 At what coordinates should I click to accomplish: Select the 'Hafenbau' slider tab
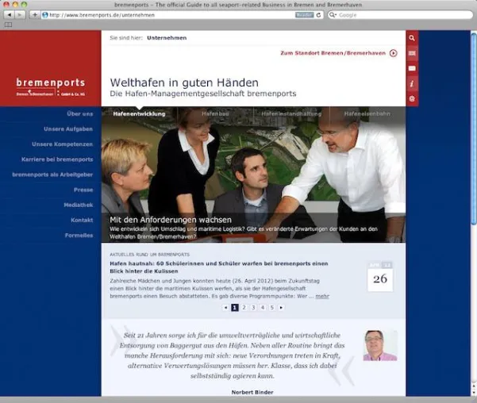click(215, 113)
